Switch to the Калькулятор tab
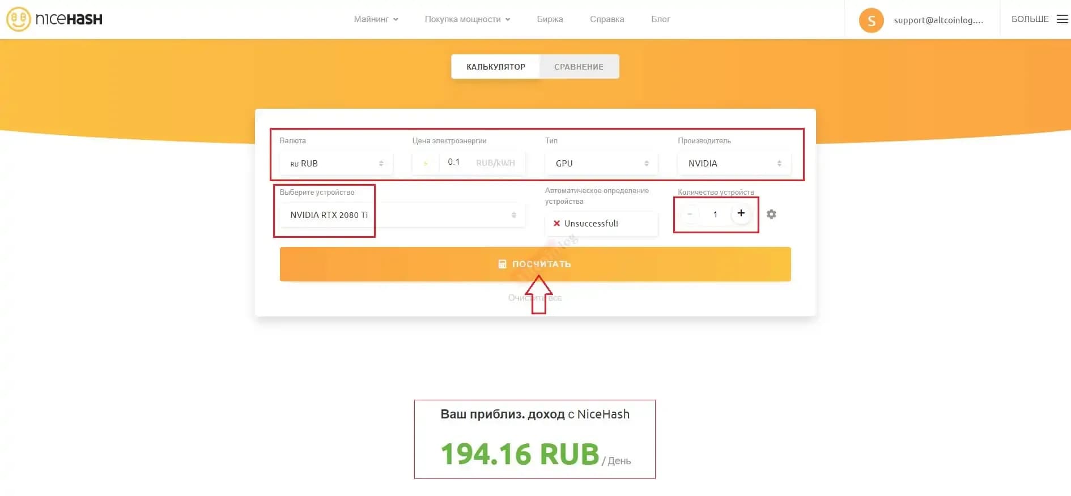 coord(496,67)
